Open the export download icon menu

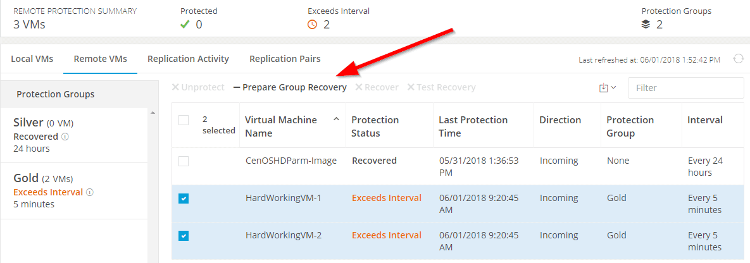pos(608,87)
